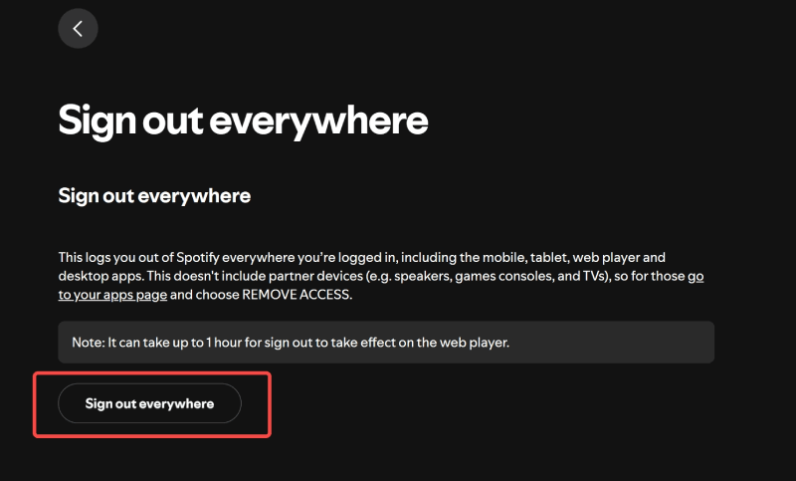Click underlined to your apps page text
Image resolution: width=796 pixels, height=481 pixels.
click(x=113, y=295)
